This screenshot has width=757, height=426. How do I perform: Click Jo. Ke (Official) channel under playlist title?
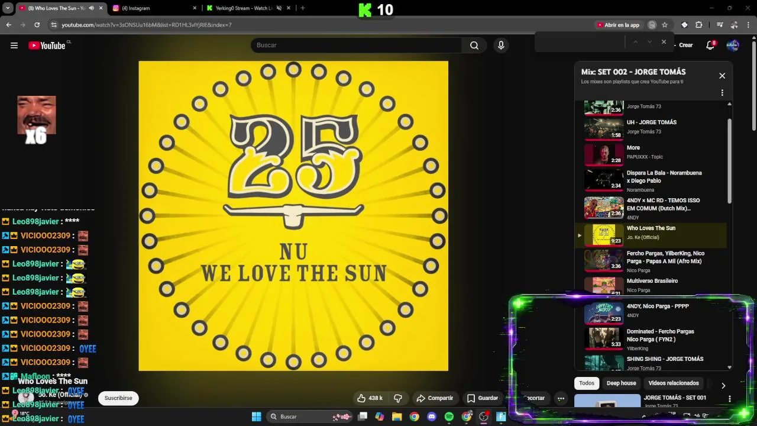pos(642,237)
